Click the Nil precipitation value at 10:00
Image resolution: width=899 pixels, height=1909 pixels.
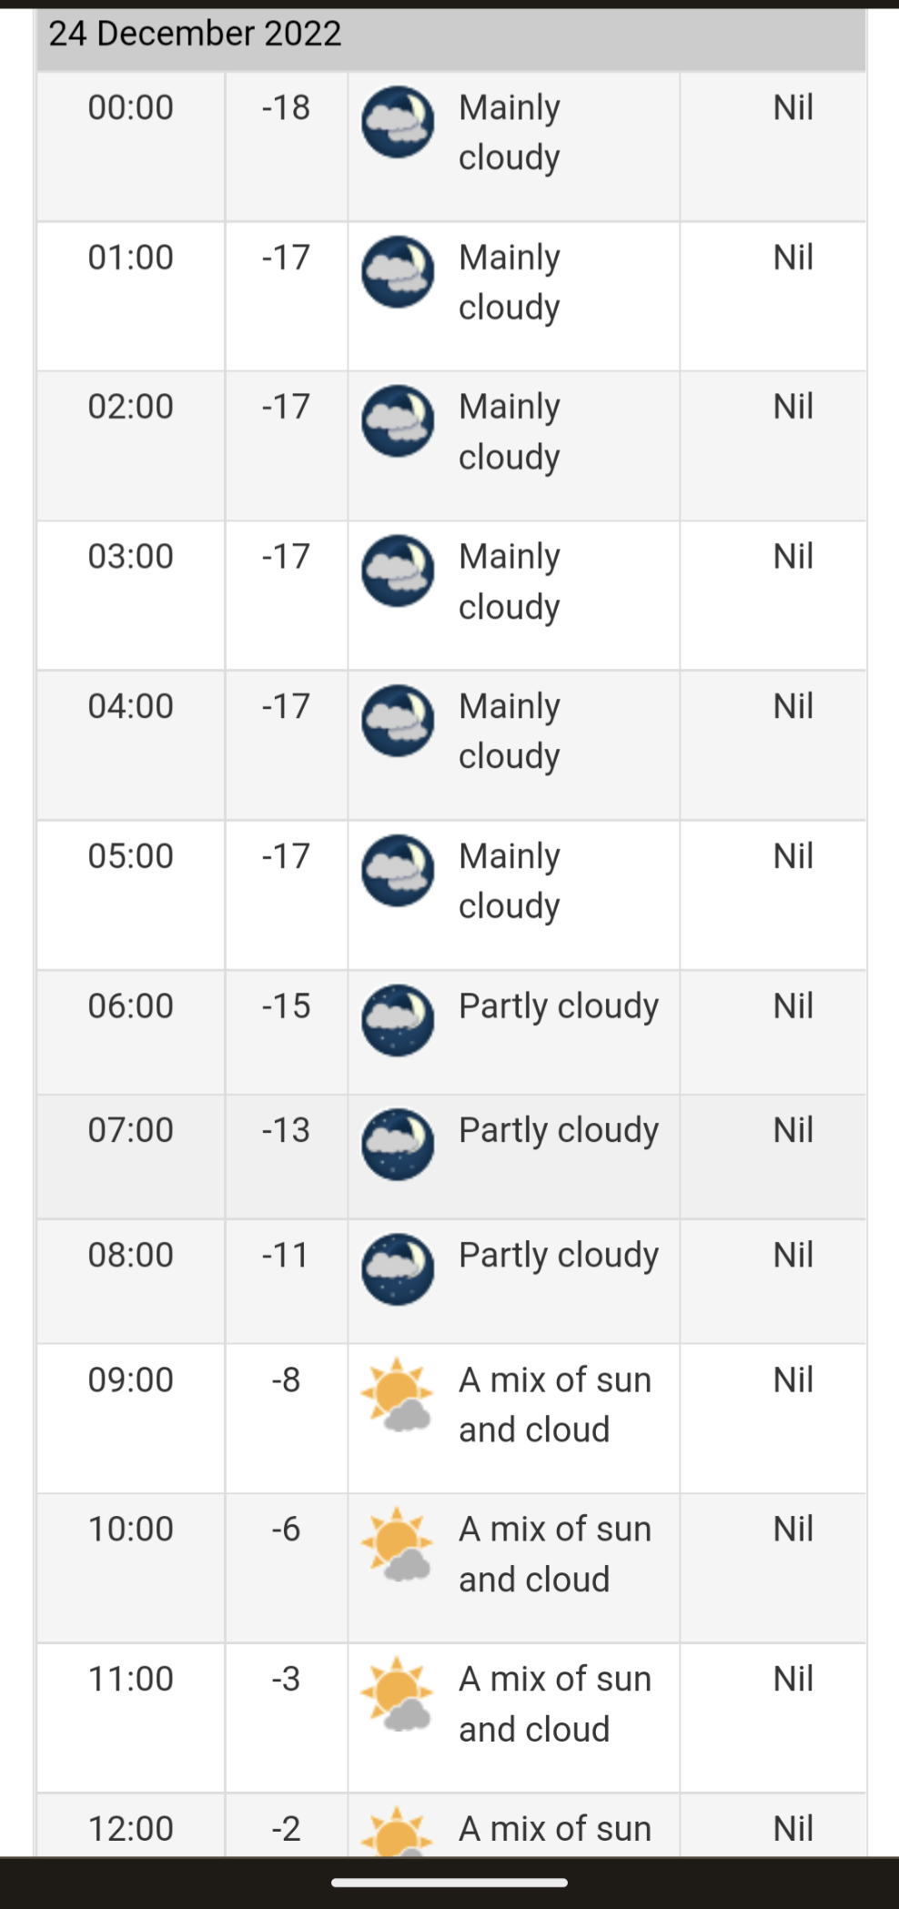[793, 1530]
